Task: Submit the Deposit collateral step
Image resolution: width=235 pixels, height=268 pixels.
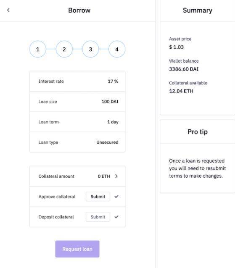Action: [98, 217]
